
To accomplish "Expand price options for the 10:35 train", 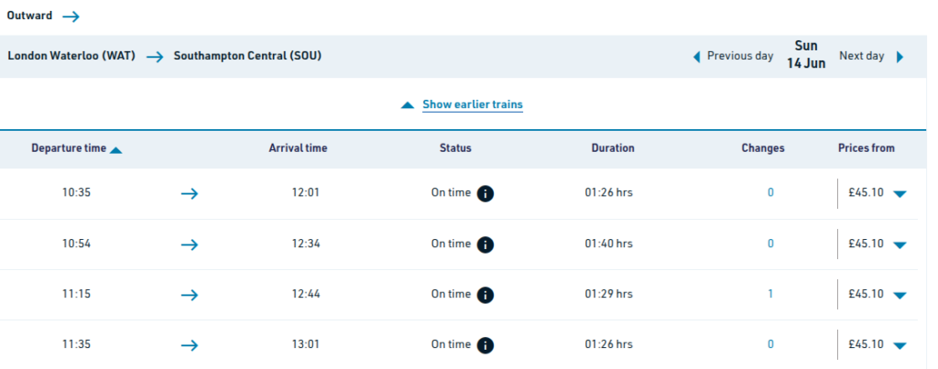I will click(x=900, y=194).
